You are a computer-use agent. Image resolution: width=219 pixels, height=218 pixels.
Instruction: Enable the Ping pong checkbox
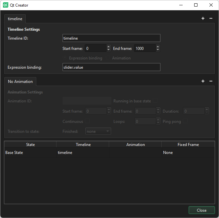click(186, 122)
